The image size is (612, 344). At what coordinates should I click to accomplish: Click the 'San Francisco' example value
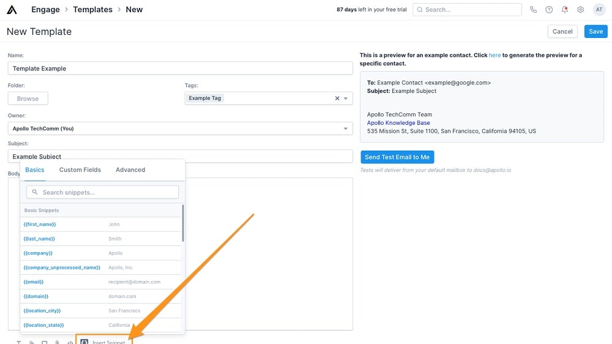click(x=124, y=311)
